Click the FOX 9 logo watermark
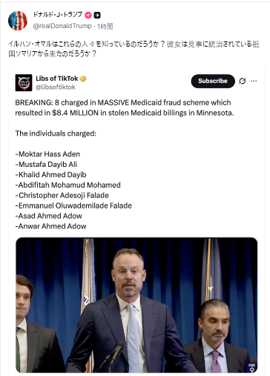 pyautogui.click(x=251, y=368)
